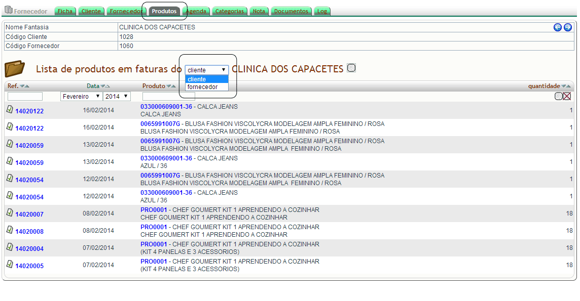
Task: Sort quantidade column ascending arrow
Action: (568, 86)
